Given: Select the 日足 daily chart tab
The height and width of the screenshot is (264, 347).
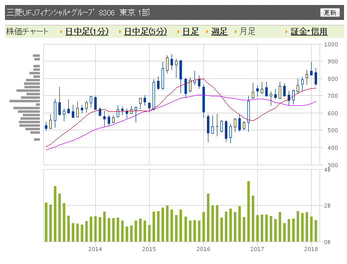Looking at the screenshot, I should click(x=190, y=31).
